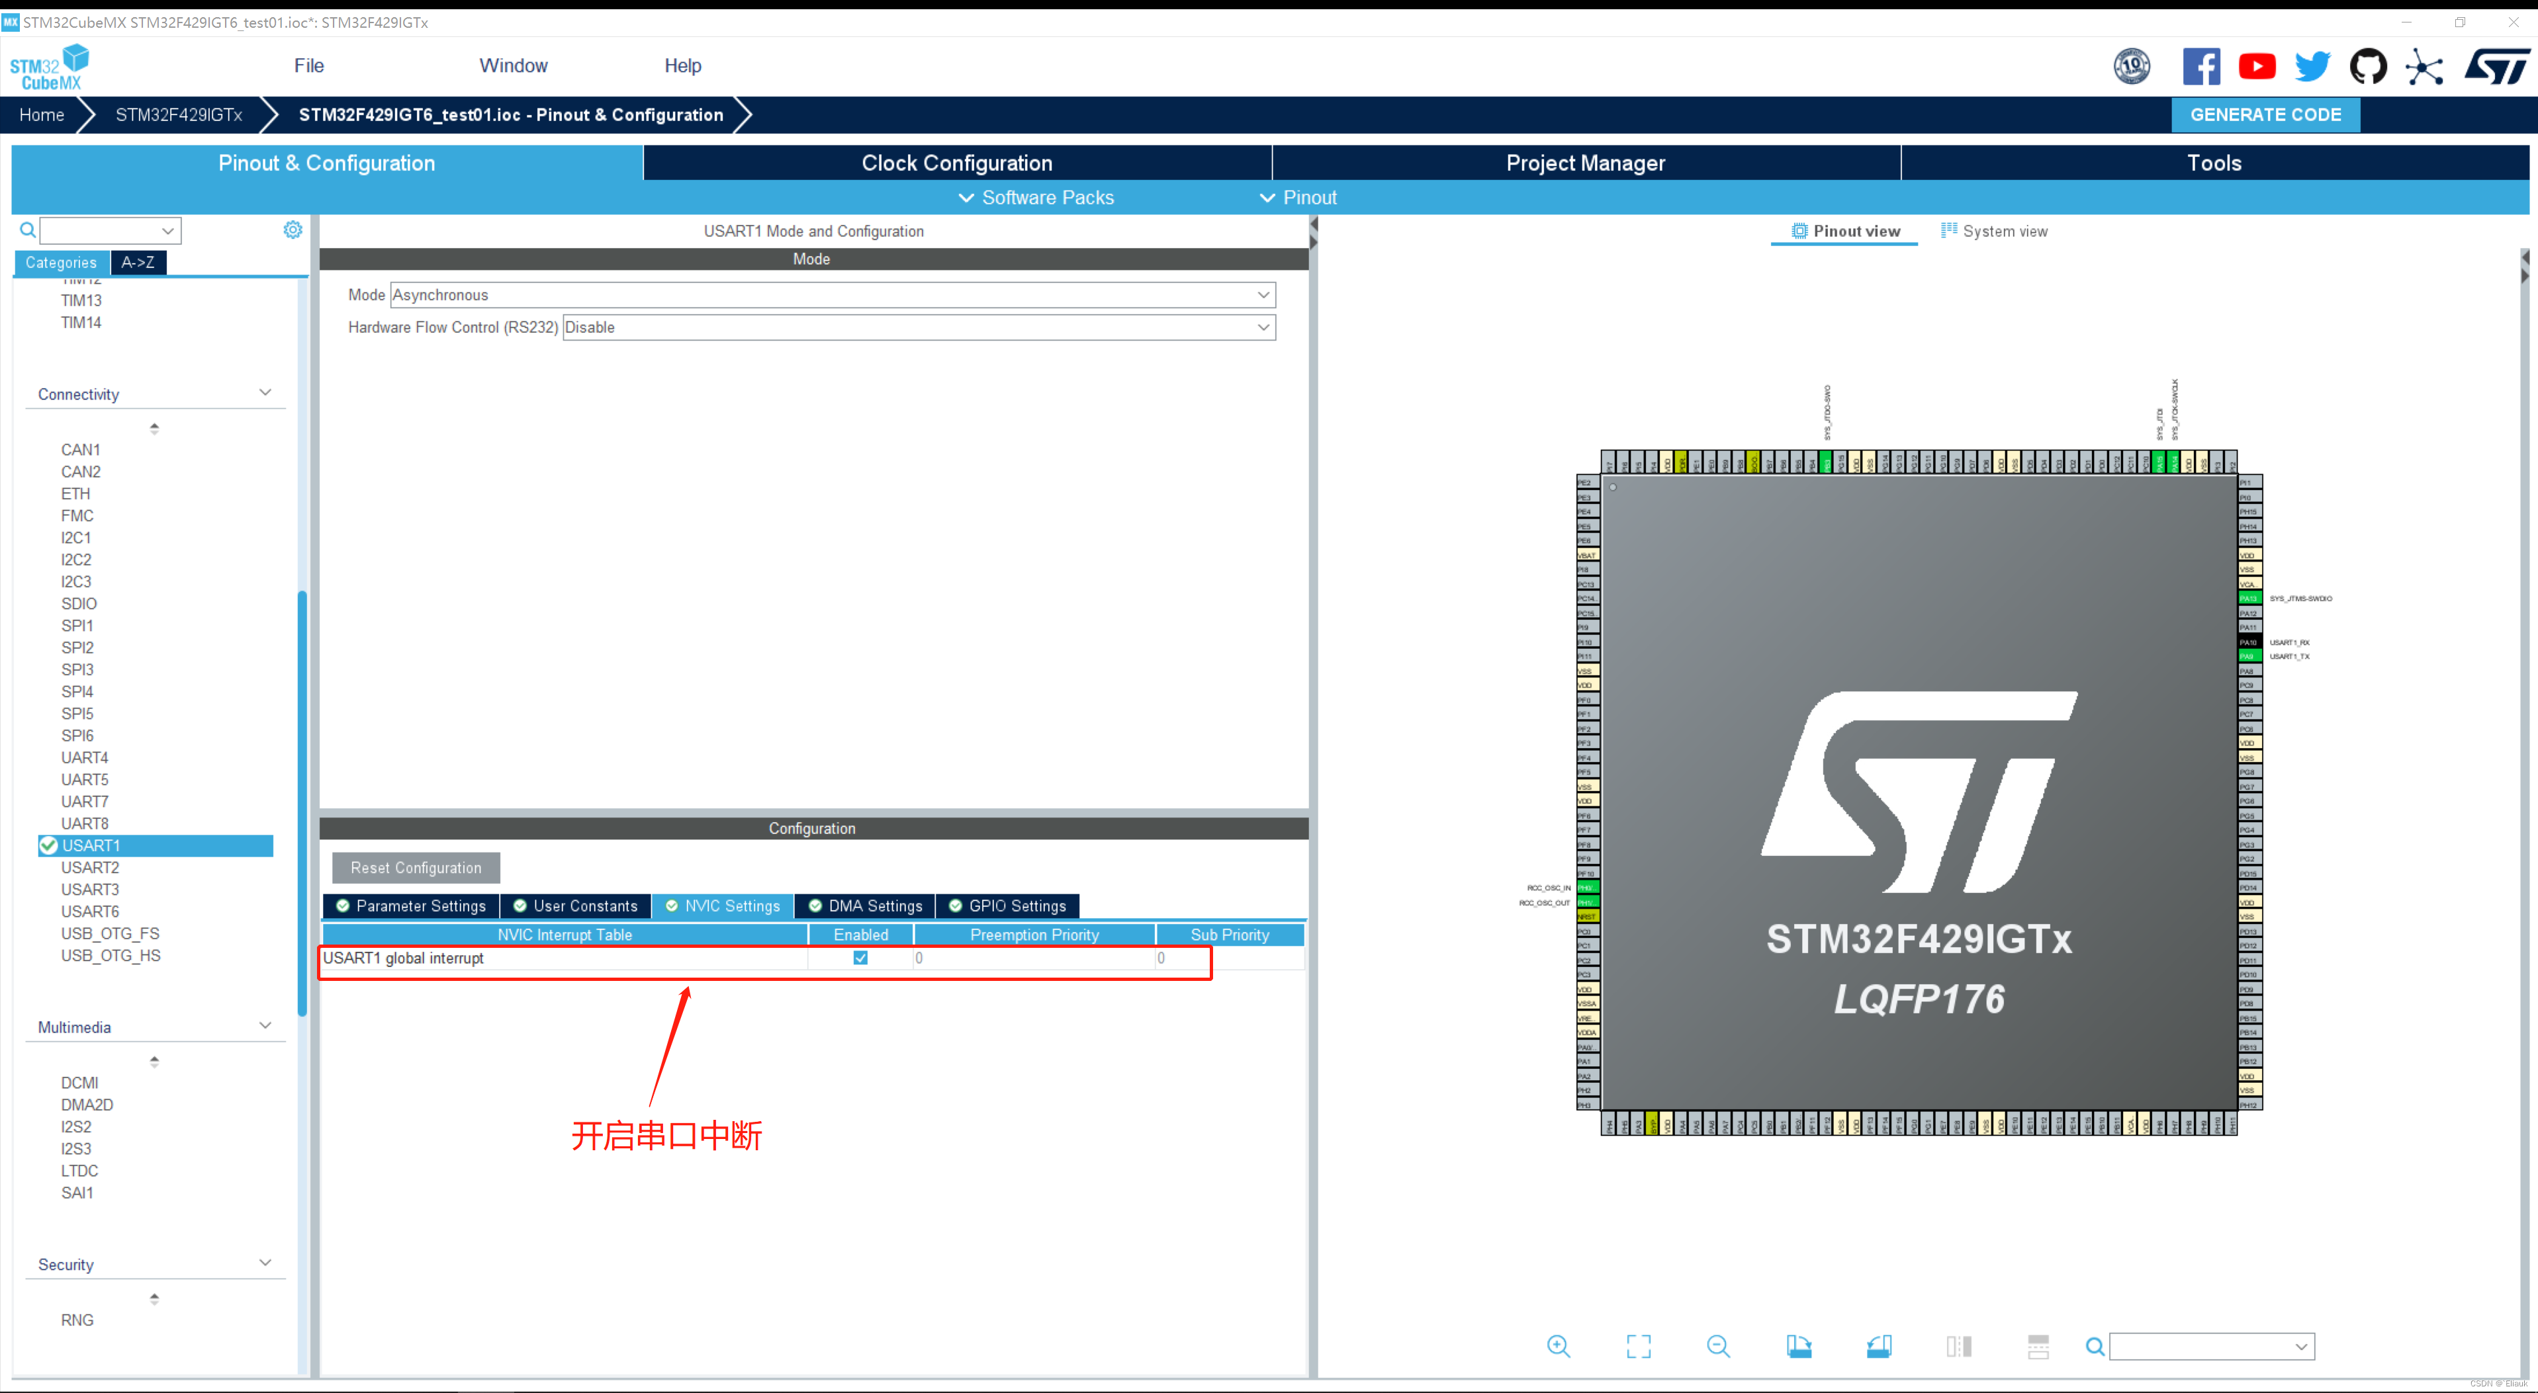Click the GENERATE CODE button
2538x1393 pixels.
pyautogui.click(x=2265, y=114)
